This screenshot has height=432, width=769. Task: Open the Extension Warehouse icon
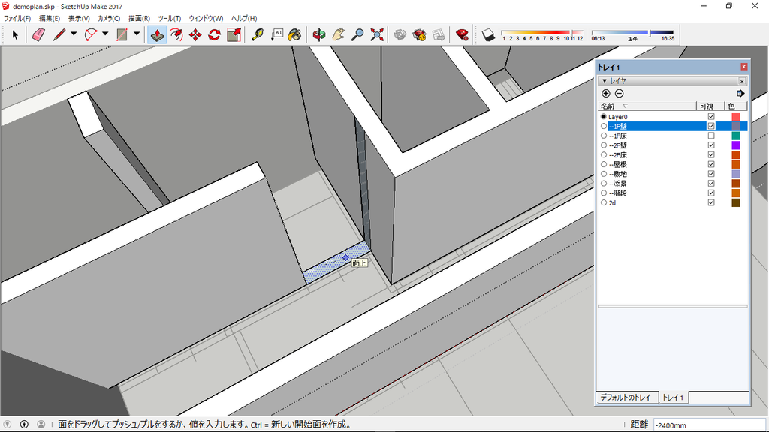pyautogui.click(x=419, y=34)
